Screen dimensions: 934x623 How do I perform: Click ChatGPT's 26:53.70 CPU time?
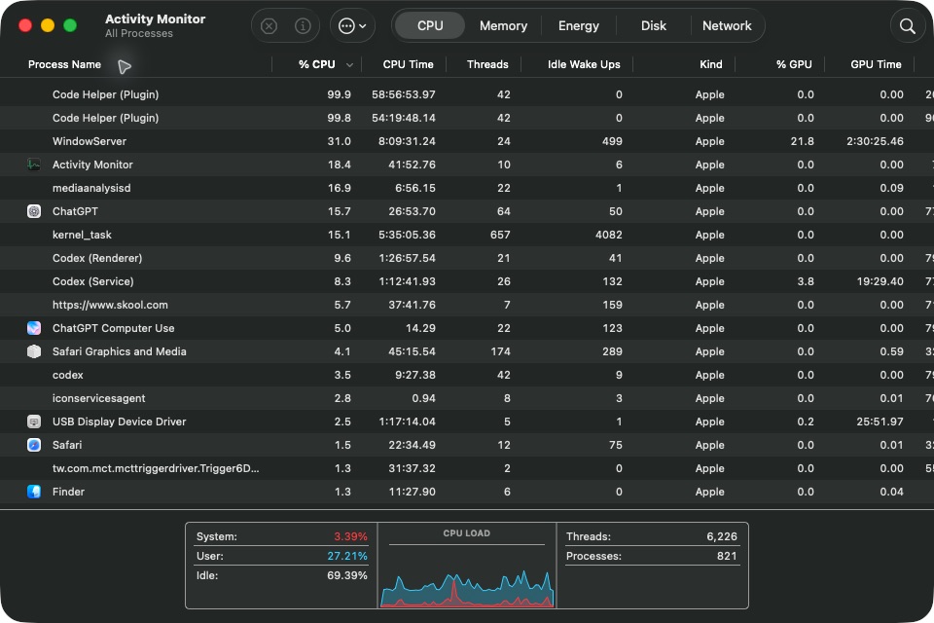pos(412,211)
